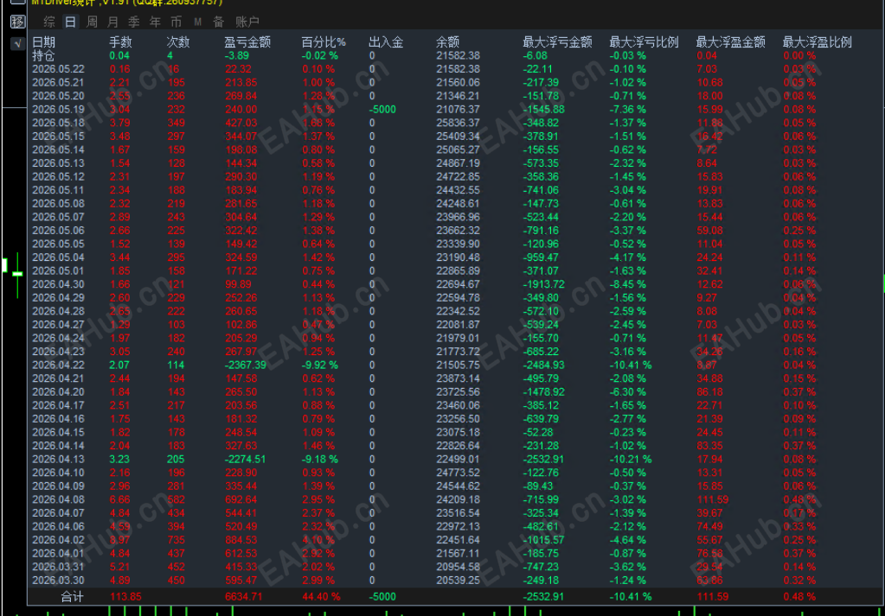The width and height of the screenshot is (885, 616).
Task: Select the 账户 account tab
Action: coord(247,22)
